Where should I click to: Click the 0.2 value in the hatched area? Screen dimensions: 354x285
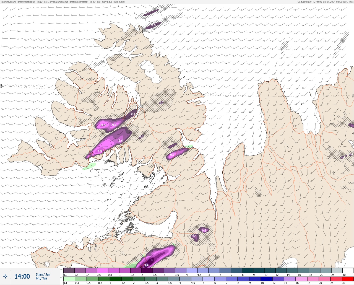161,102
